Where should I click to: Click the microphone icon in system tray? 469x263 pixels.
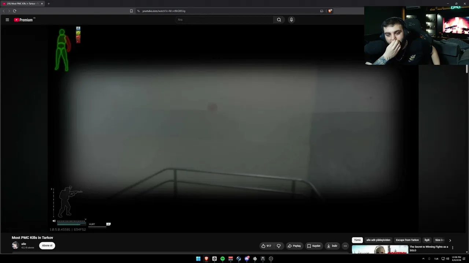pos(429,259)
